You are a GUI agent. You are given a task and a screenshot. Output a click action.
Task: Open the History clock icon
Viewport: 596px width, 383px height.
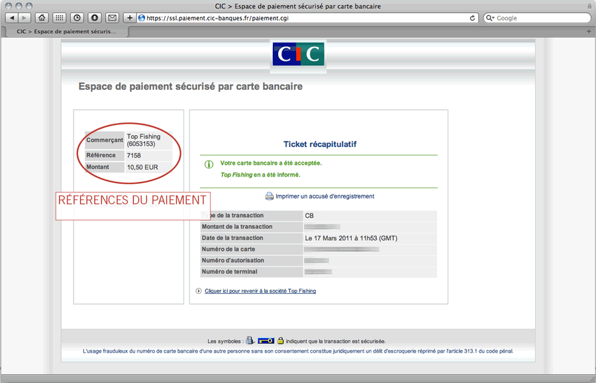[x=77, y=18]
